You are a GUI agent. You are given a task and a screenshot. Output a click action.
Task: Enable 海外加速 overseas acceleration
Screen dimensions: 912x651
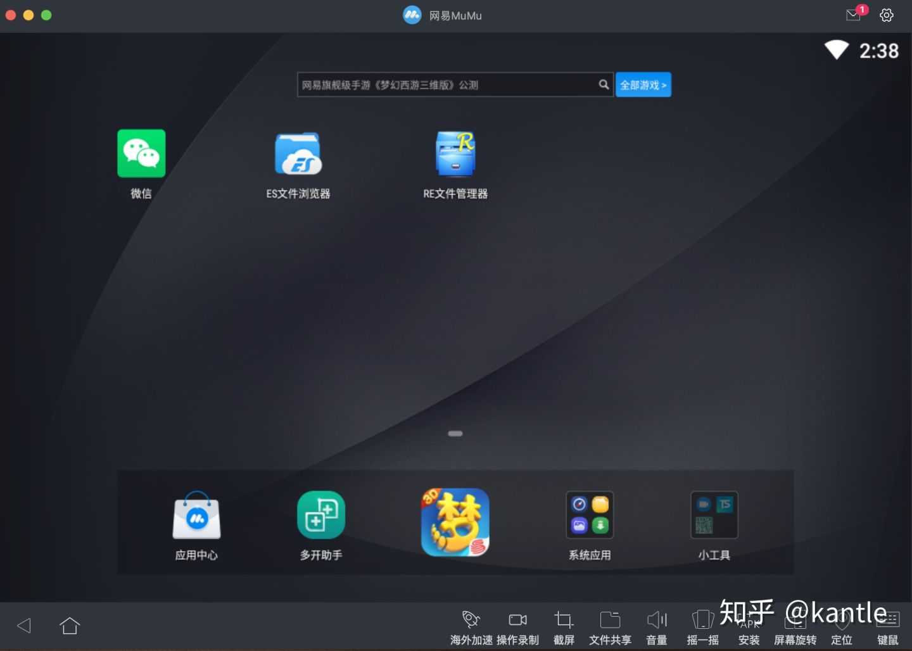tap(471, 628)
